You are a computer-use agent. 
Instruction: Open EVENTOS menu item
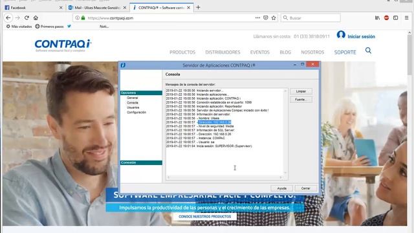coord(260,52)
